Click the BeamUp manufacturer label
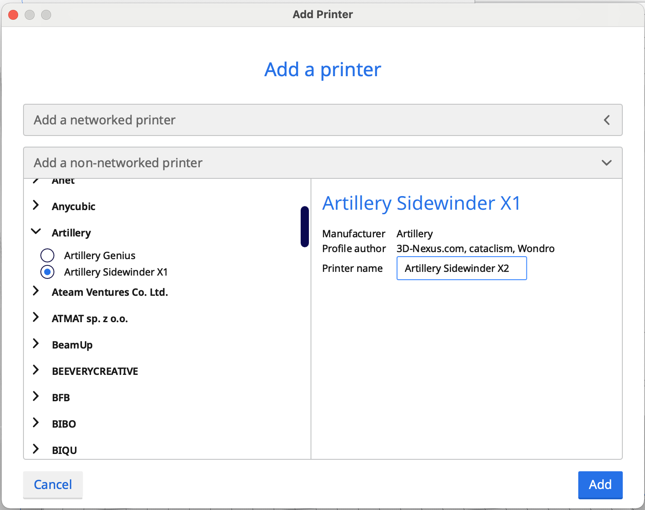The image size is (645, 510). click(72, 345)
